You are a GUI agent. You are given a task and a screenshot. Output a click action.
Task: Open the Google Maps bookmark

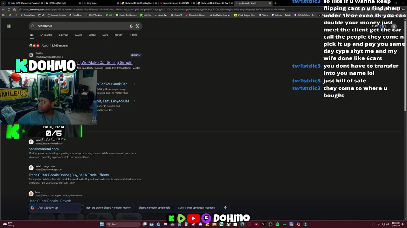pyautogui.click(x=27, y=15)
